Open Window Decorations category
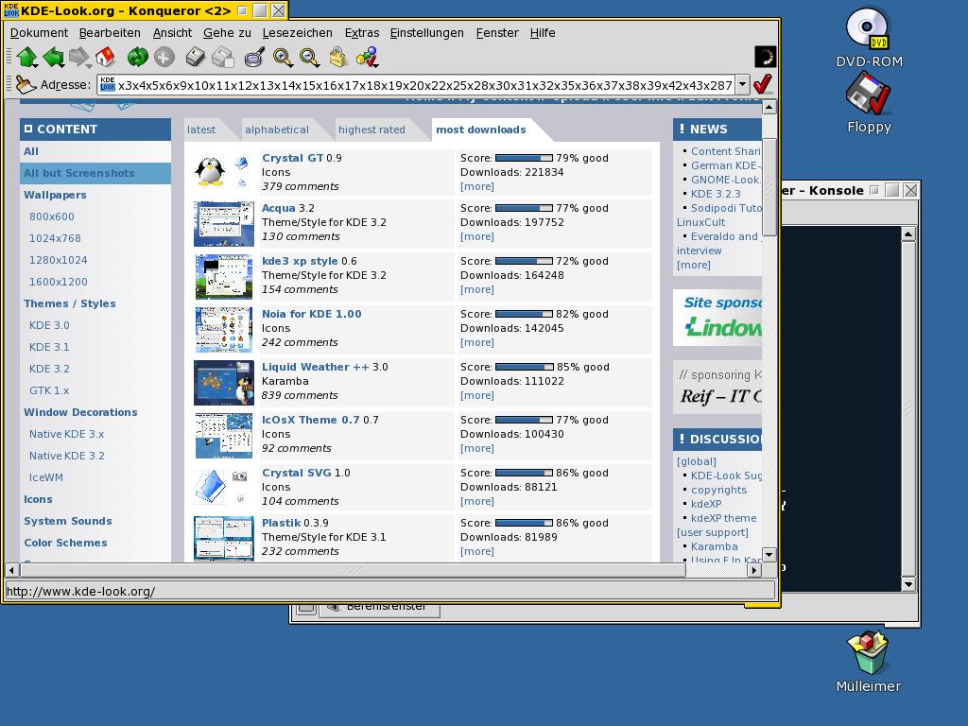968x726 pixels. click(x=80, y=412)
